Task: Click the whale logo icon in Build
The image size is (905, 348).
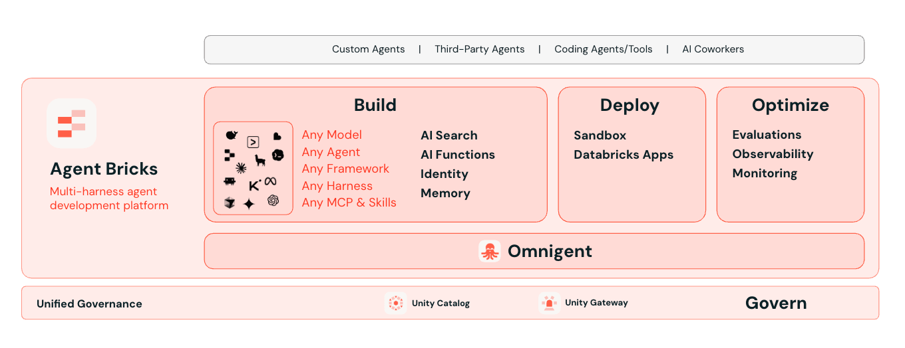Action: point(231,135)
